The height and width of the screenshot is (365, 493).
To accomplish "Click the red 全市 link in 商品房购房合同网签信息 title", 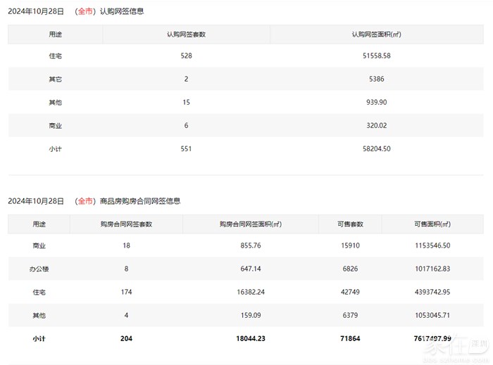I will tap(84, 201).
